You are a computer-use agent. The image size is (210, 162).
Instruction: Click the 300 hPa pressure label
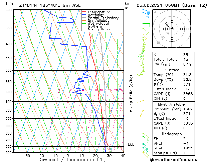click(9, 10)
